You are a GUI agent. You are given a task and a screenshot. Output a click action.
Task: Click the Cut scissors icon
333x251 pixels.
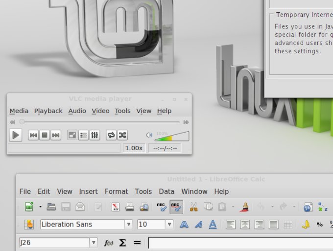point(193,207)
